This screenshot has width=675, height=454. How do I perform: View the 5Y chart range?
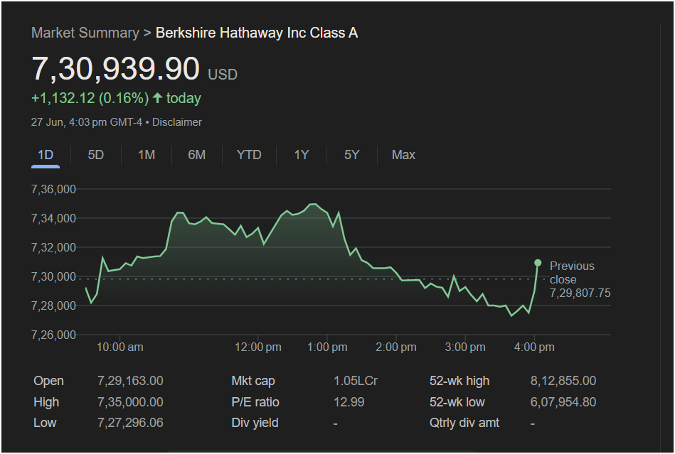click(x=351, y=155)
